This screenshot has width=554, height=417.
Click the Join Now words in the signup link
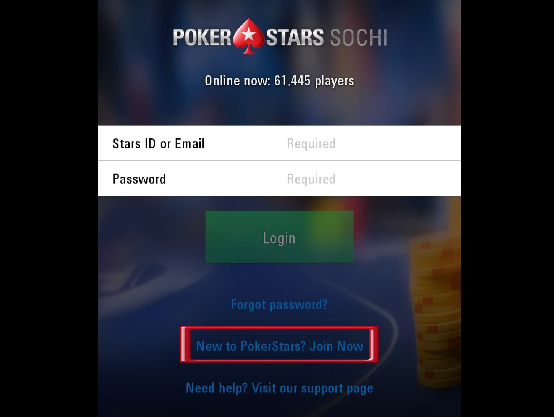pos(337,346)
